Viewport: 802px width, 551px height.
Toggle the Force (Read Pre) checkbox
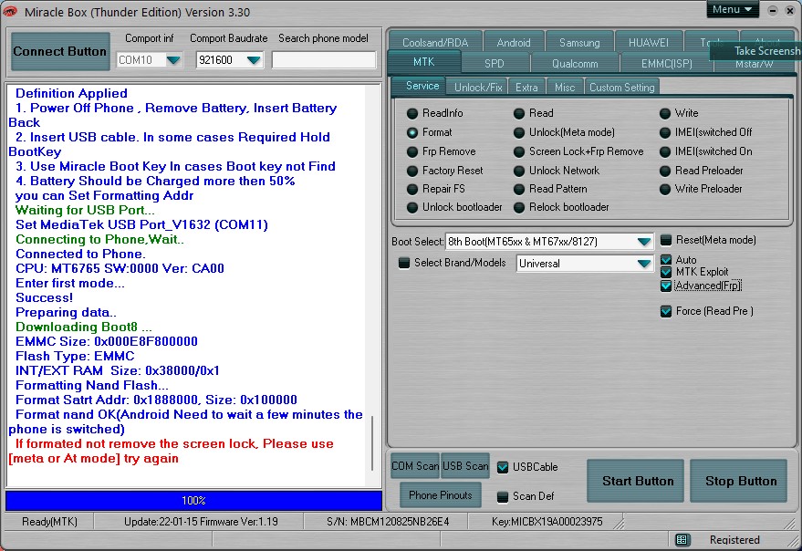click(665, 311)
